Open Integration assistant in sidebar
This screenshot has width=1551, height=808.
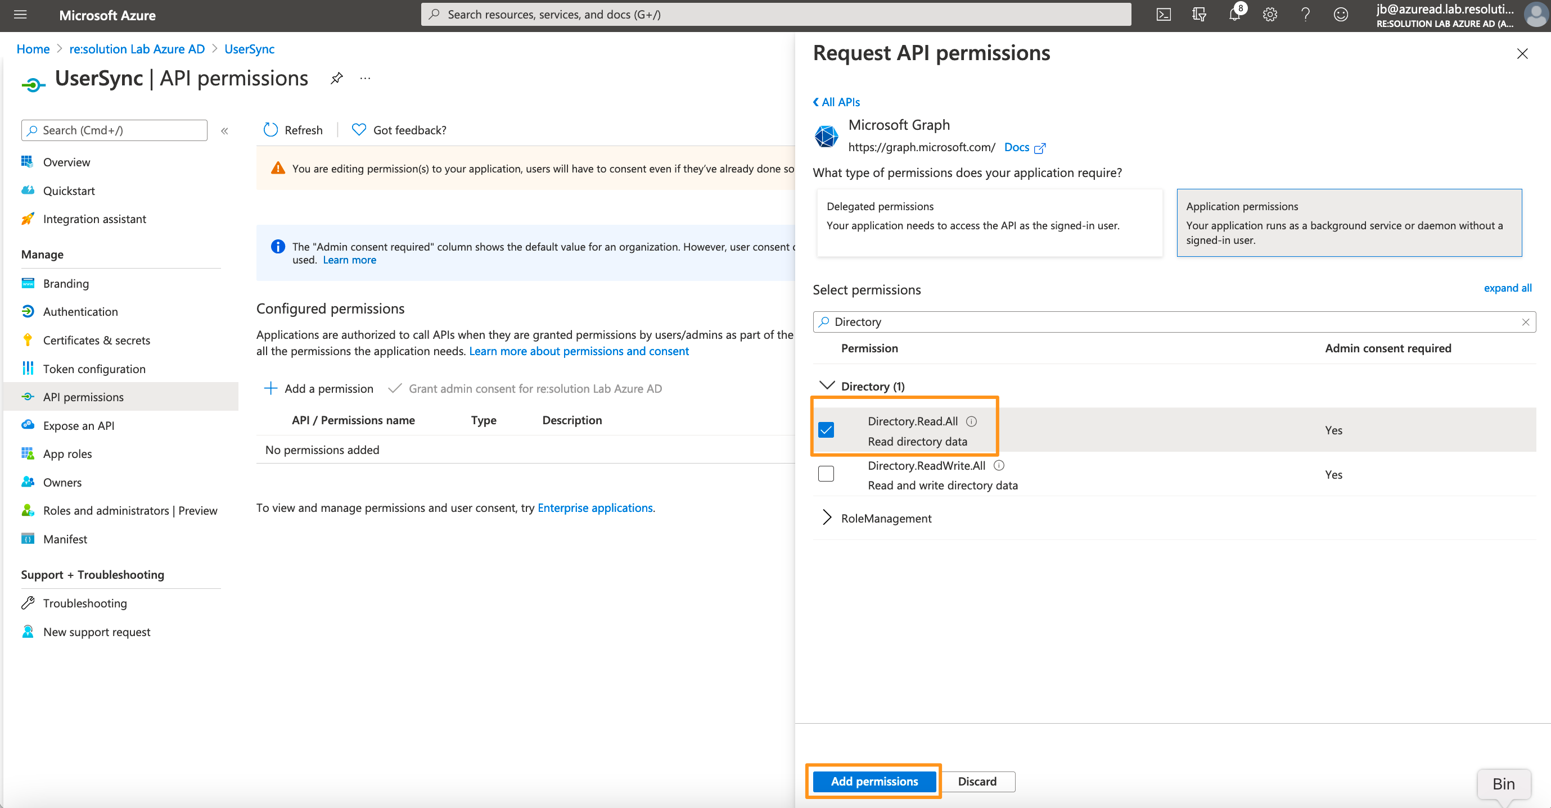point(94,219)
